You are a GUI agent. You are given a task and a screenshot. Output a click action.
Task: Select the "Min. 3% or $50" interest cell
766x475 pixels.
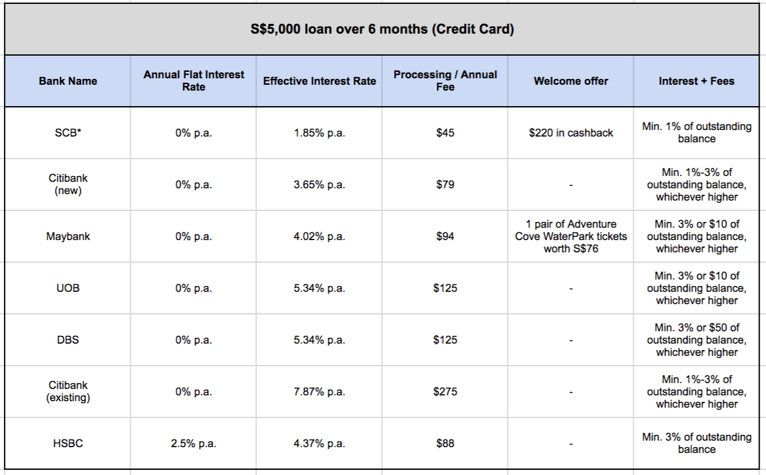[x=696, y=340]
